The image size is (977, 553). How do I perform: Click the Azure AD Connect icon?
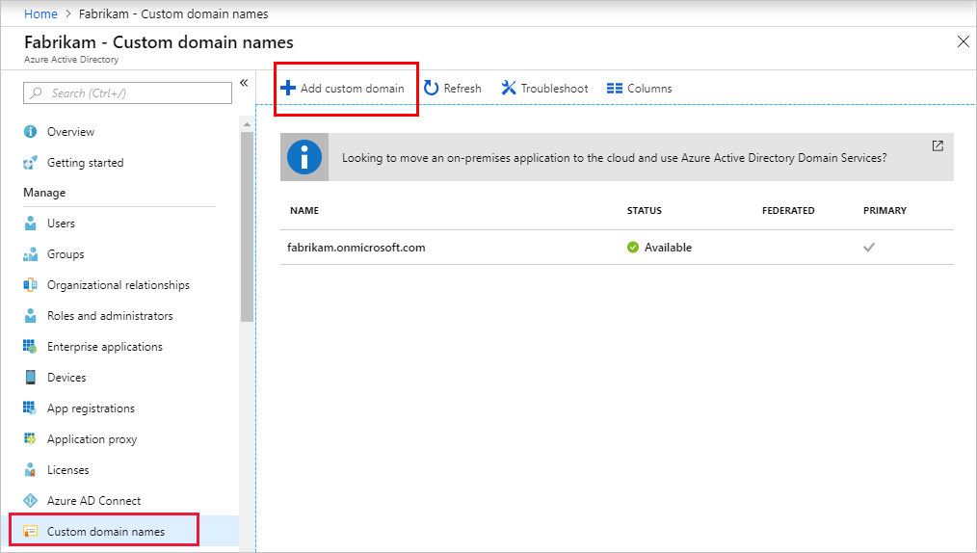coord(30,501)
